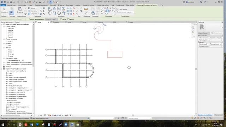The height and width of the screenshot is (127, 226).
Task: Click the taskbar Search magnifier icon
Action: click(8, 125)
